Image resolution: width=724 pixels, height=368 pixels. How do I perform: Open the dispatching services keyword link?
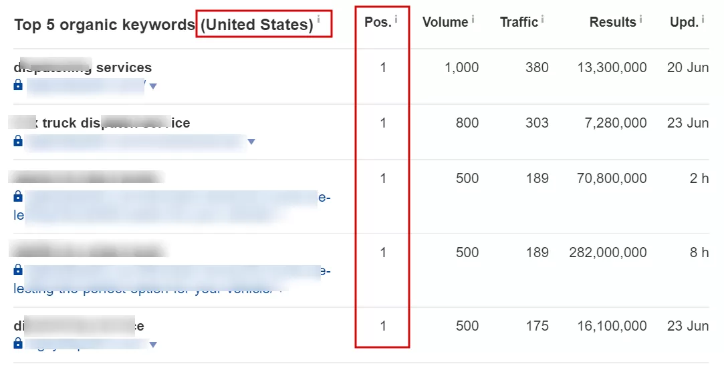pos(83,67)
